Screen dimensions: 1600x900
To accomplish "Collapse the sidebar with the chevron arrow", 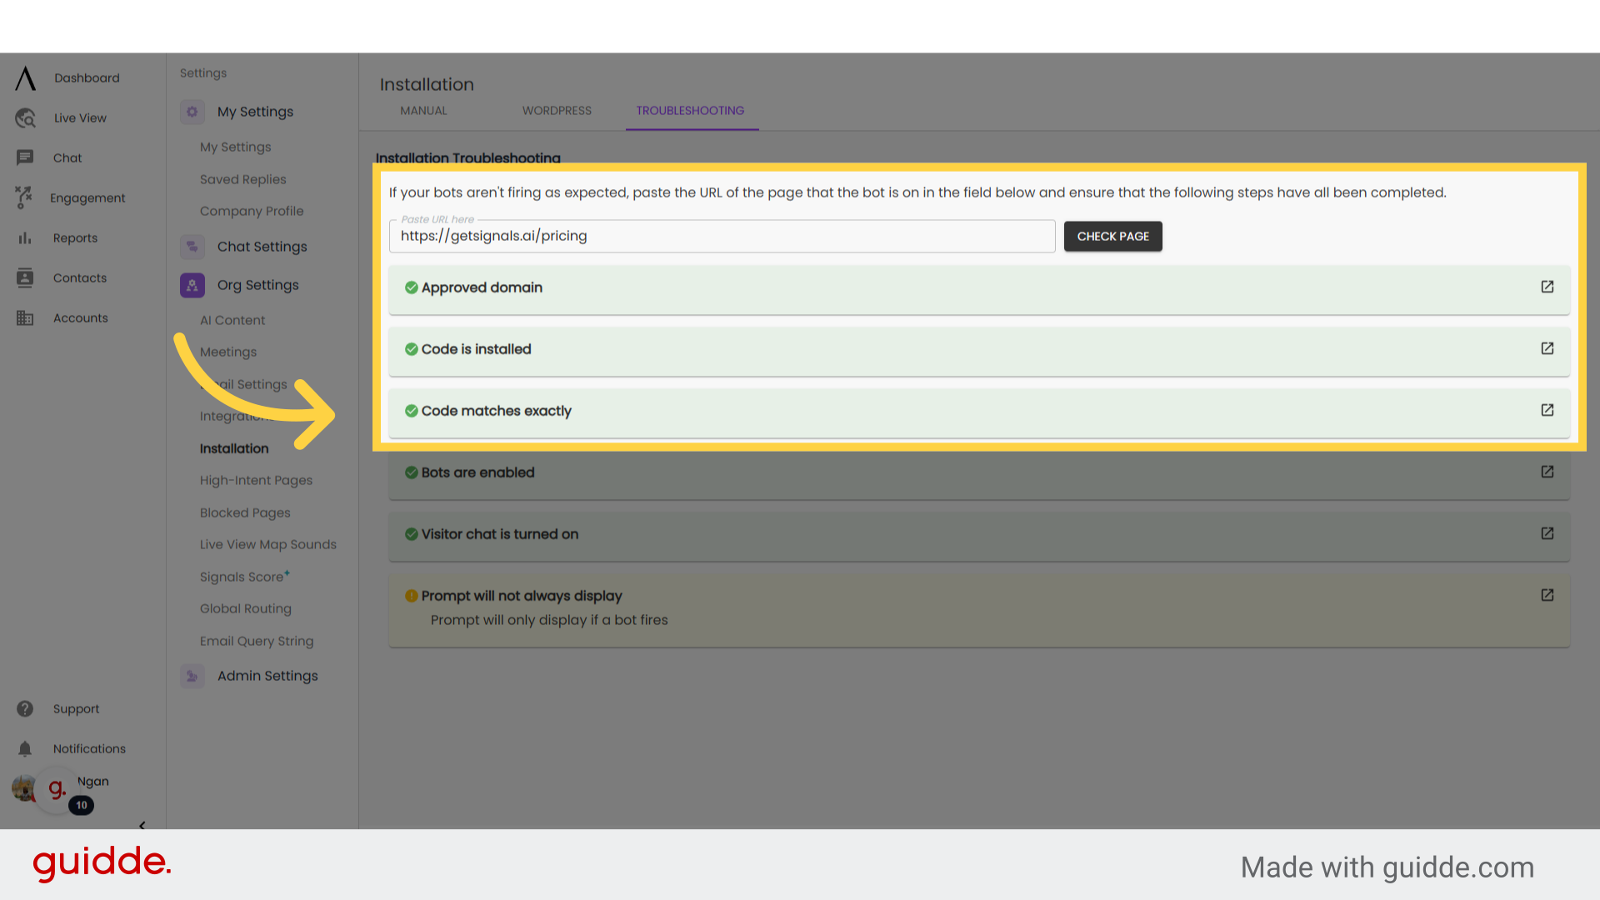I will pos(142,826).
